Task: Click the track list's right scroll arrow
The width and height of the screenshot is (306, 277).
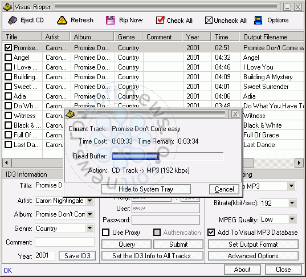Action: (299, 162)
